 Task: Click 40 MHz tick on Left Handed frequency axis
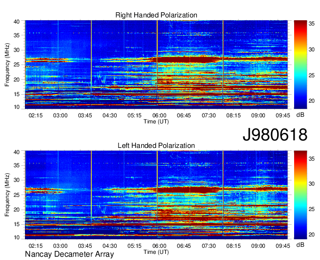pyautogui.click(x=16, y=152)
